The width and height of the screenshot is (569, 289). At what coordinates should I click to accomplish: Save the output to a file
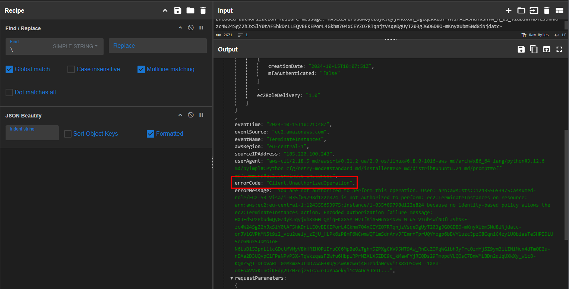521,49
